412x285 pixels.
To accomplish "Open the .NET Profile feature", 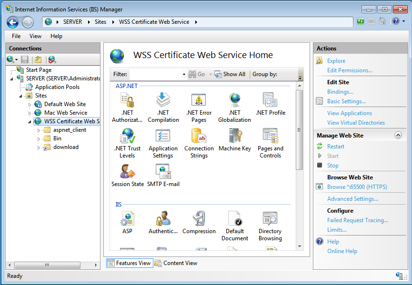I will tap(271, 104).
